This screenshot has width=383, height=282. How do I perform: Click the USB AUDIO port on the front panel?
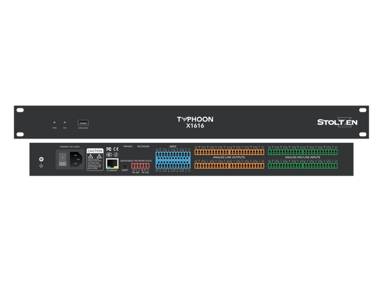tap(83, 123)
